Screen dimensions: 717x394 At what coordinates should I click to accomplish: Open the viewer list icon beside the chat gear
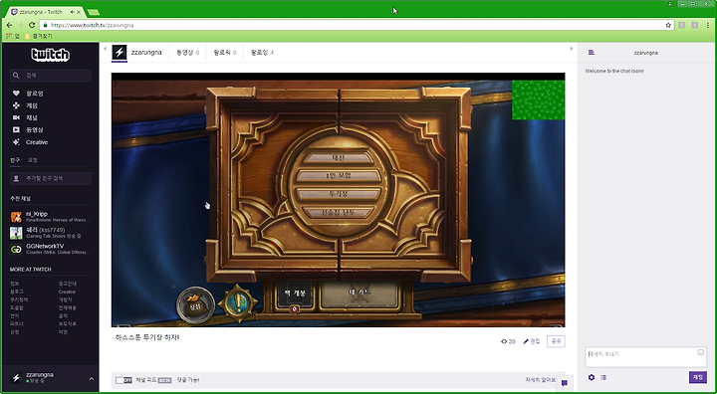pyautogui.click(x=603, y=377)
